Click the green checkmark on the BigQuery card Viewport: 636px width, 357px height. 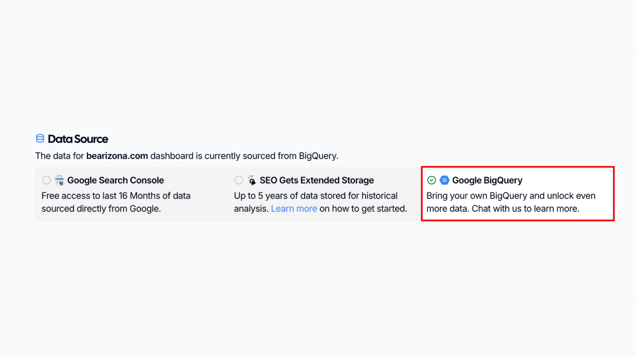[431, 180]
